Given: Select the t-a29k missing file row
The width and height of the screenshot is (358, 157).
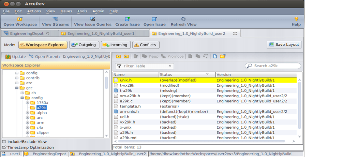Looking at the screenshot, I should [x=205, y=91].
